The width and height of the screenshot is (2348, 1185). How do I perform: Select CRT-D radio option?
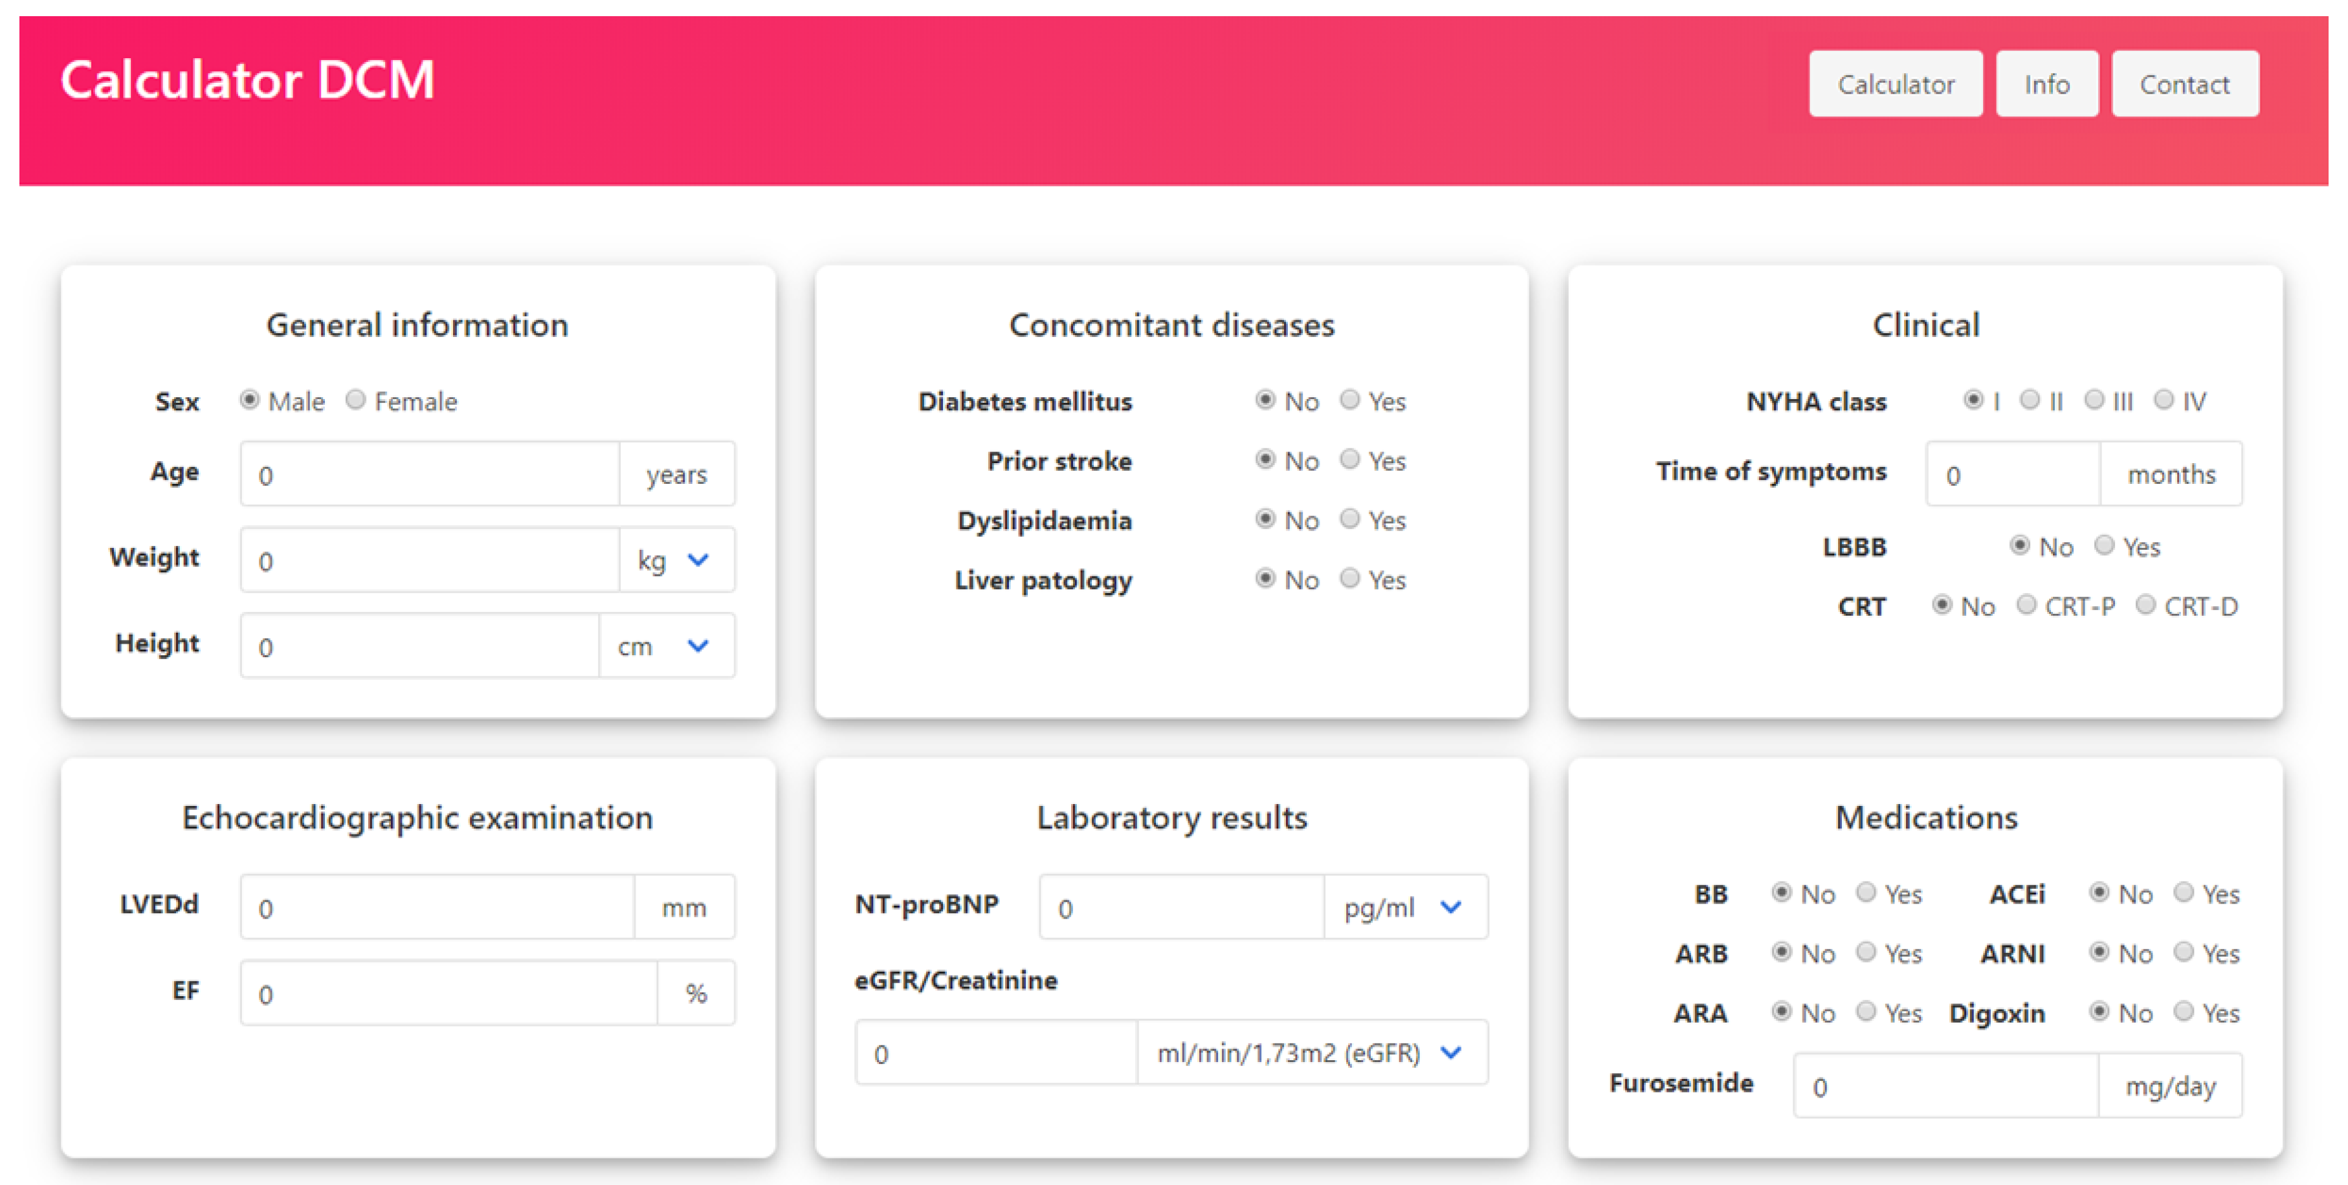tap(2145, 605)
